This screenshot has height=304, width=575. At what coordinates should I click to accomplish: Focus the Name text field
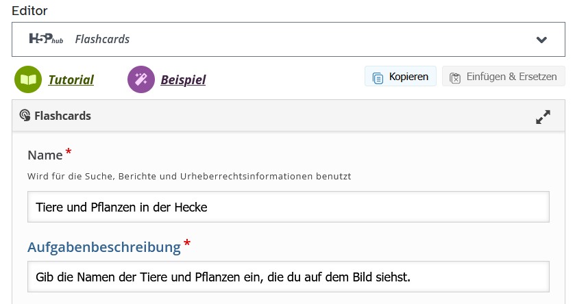pos(288,207)
